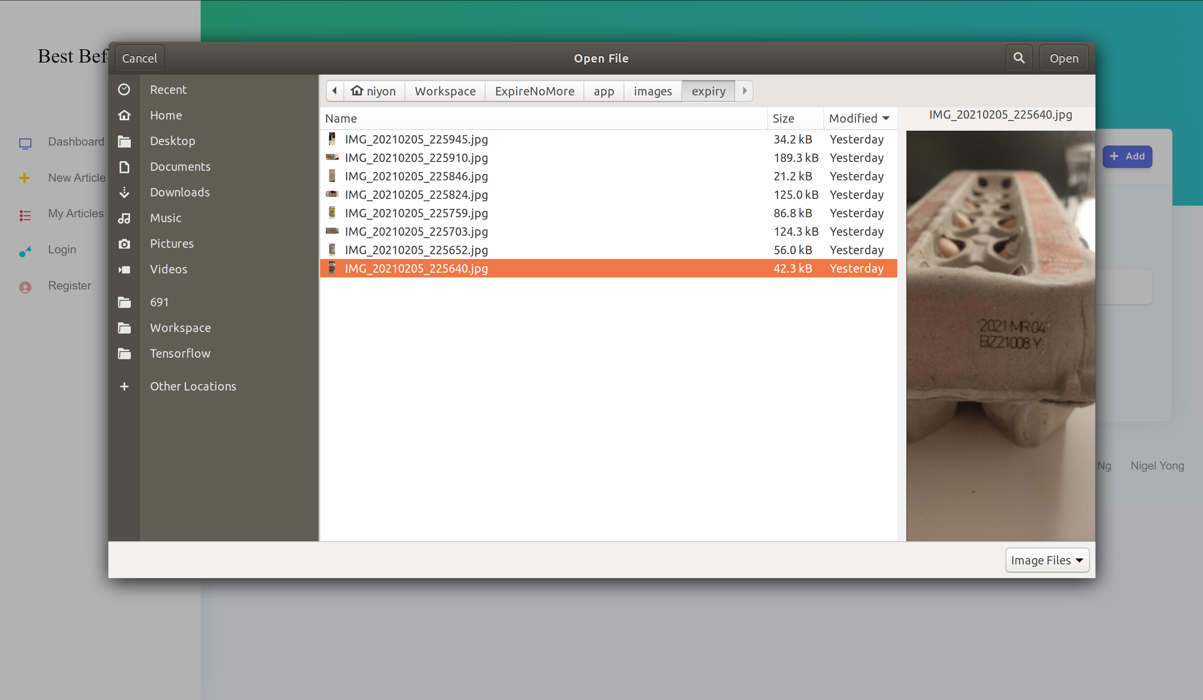Viewport: 1203px width, 700px height.
Task: Click the Downloads arrow icon in sidebar
Action: click(124, 192)
